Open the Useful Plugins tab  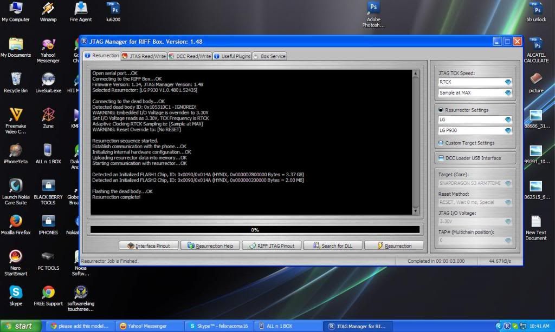[232, 56]
